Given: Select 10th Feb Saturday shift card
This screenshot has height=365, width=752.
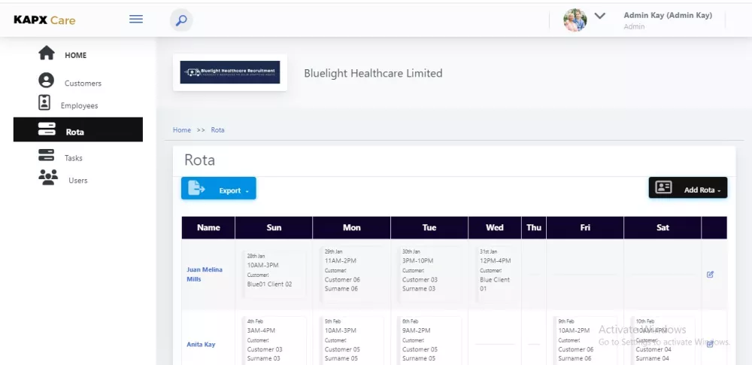Looking at the screenshot, I should coord(663,340).
